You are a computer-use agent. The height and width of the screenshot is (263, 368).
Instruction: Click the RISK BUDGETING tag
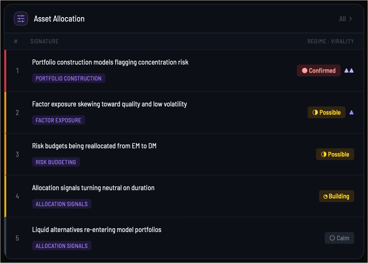56,162
